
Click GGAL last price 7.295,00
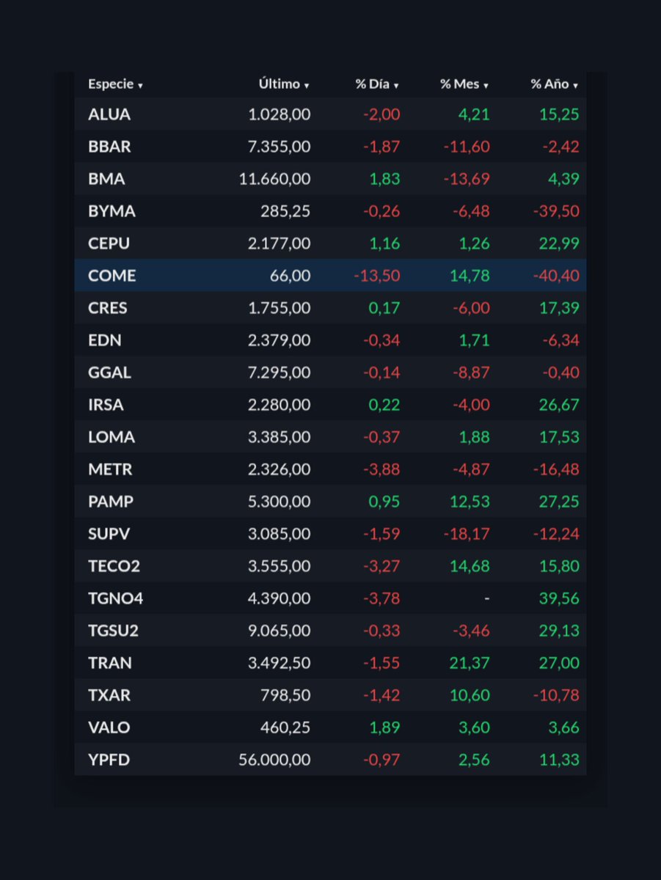click(279, 373)
